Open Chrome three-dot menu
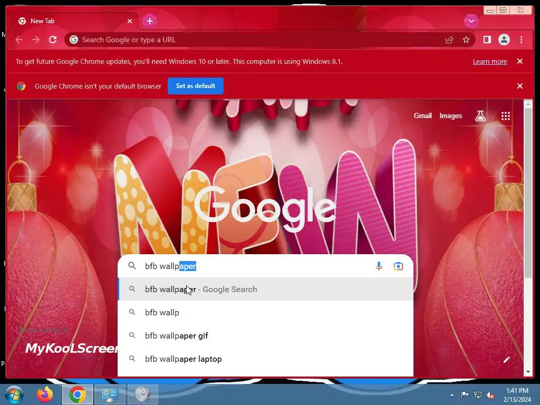This screenshot has width=540, height=405. pyautogui.click(x=521, y=40)
